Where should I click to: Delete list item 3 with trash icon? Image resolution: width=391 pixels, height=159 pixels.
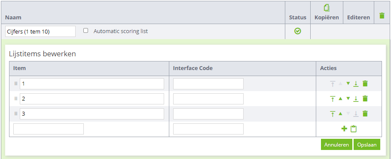point(365,113)
